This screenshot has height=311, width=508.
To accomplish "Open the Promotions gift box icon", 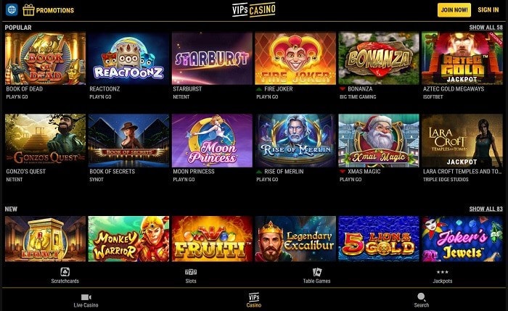I will point(28,10).
